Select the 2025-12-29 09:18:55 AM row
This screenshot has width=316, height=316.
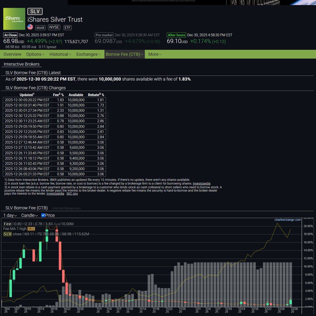click(x=54, y=137)
